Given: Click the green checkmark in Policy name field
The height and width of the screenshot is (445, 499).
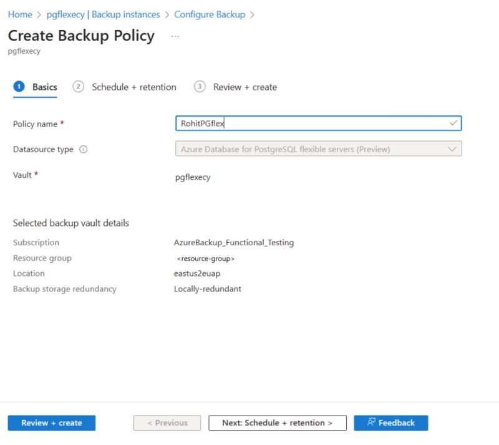Looking at the screenshot, I should pyautogui.click(x=453, y=124).
